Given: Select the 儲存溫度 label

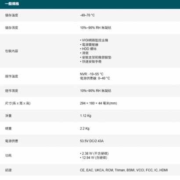Looking at the screenshot, I should coord(11,15).
